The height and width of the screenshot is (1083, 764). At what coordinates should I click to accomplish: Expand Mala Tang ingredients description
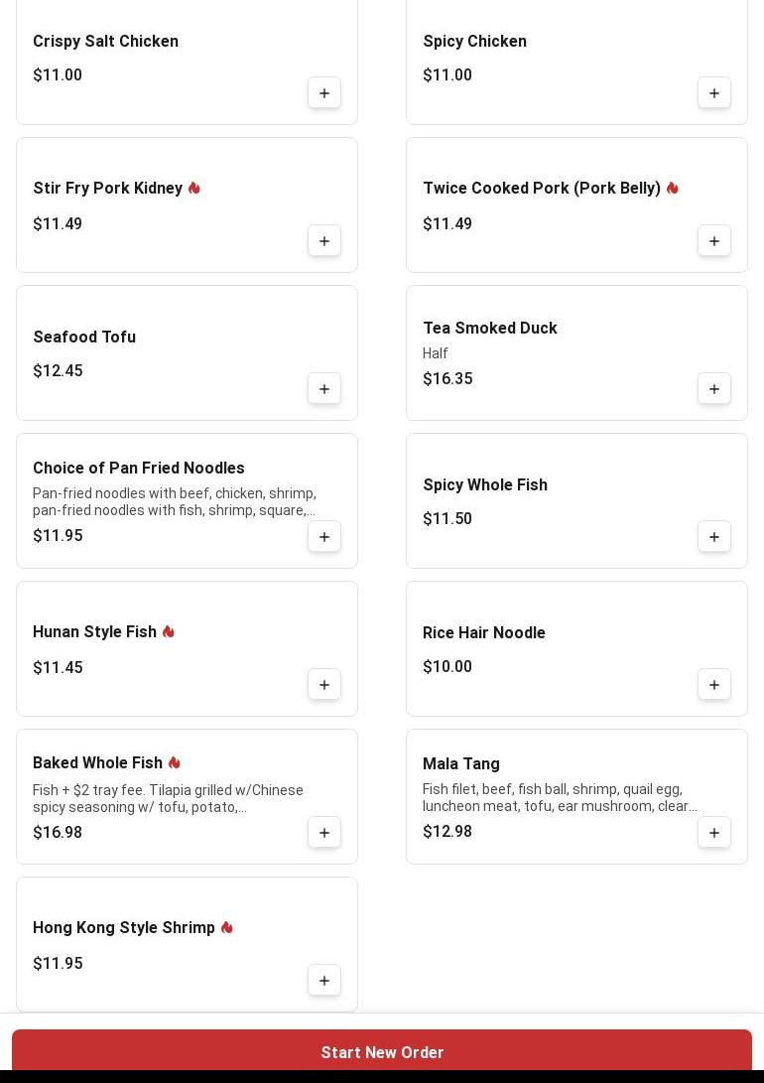tap(560, 798)
